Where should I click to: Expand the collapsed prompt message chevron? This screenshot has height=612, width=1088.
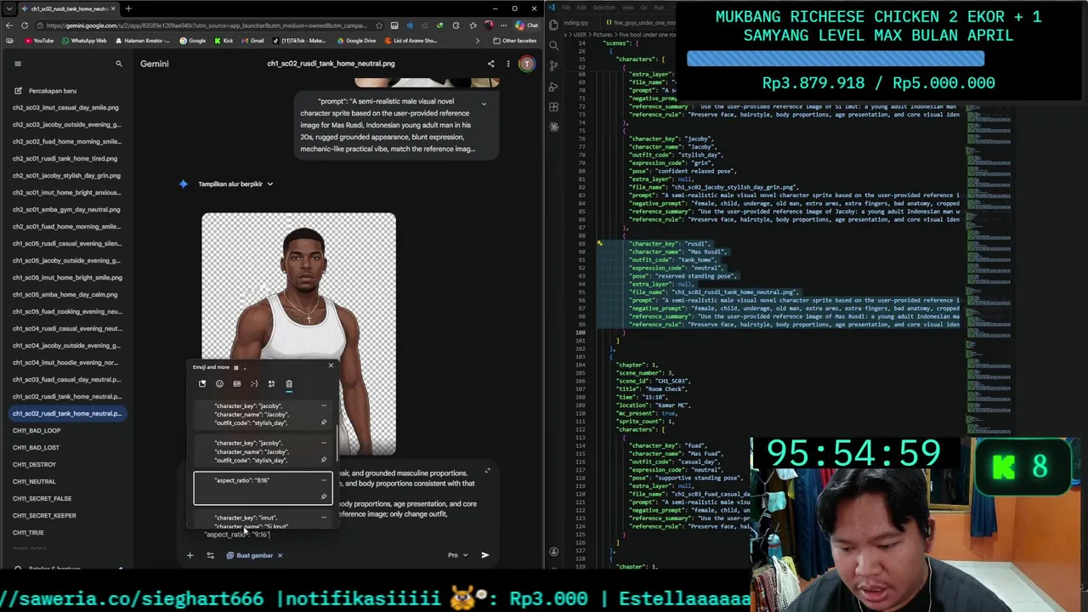click(484, 104)
